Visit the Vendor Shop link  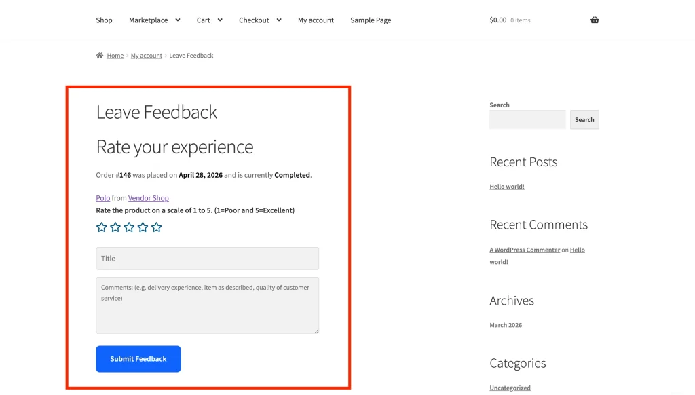pyautogui.click(x=149, y=198)
